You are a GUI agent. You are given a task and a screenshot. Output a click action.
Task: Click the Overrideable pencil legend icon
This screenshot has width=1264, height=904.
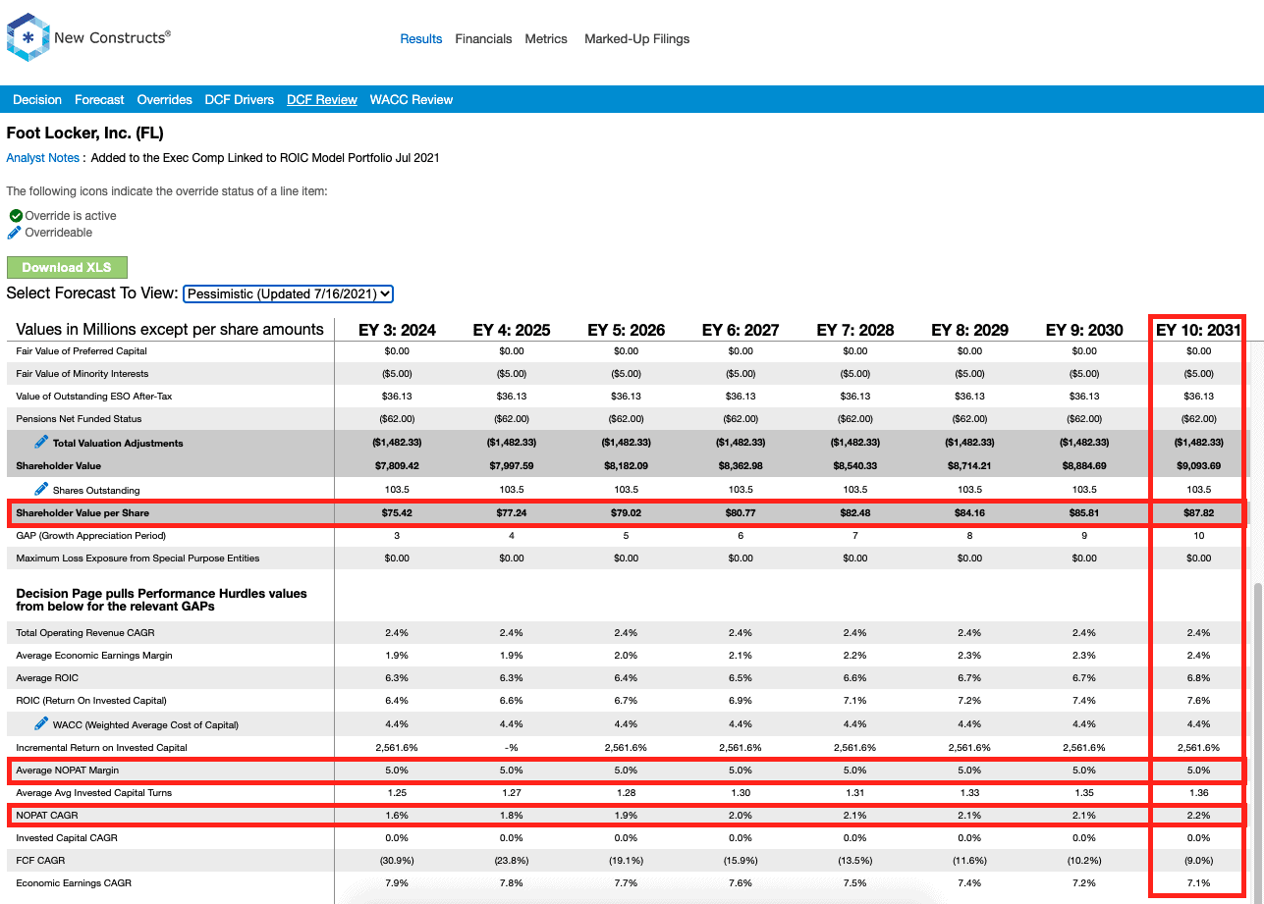click(15, 233)
